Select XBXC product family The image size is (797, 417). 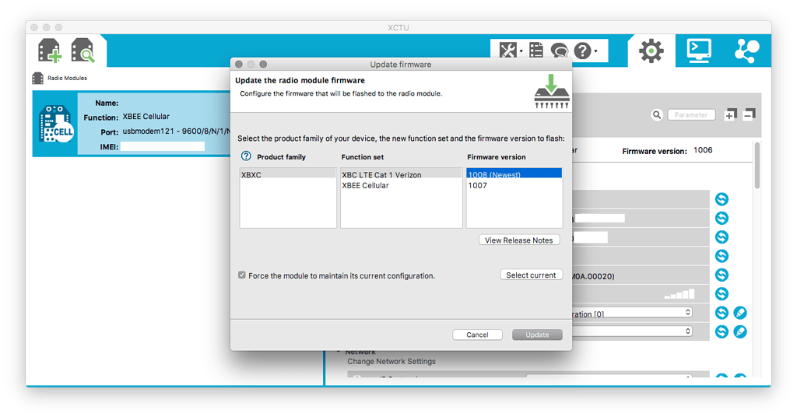point(288,175)
